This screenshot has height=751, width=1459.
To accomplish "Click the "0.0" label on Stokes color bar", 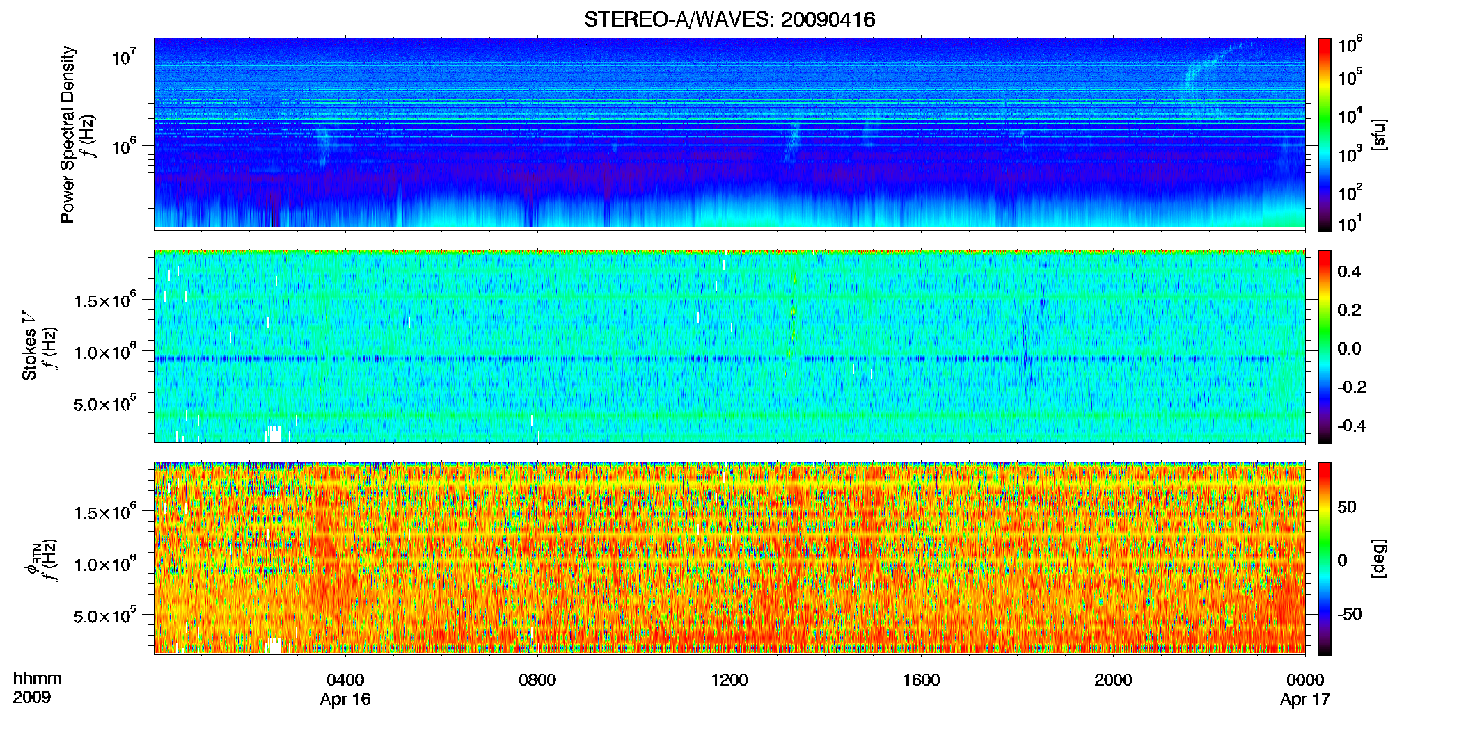I will click(x=1349, y=348).
